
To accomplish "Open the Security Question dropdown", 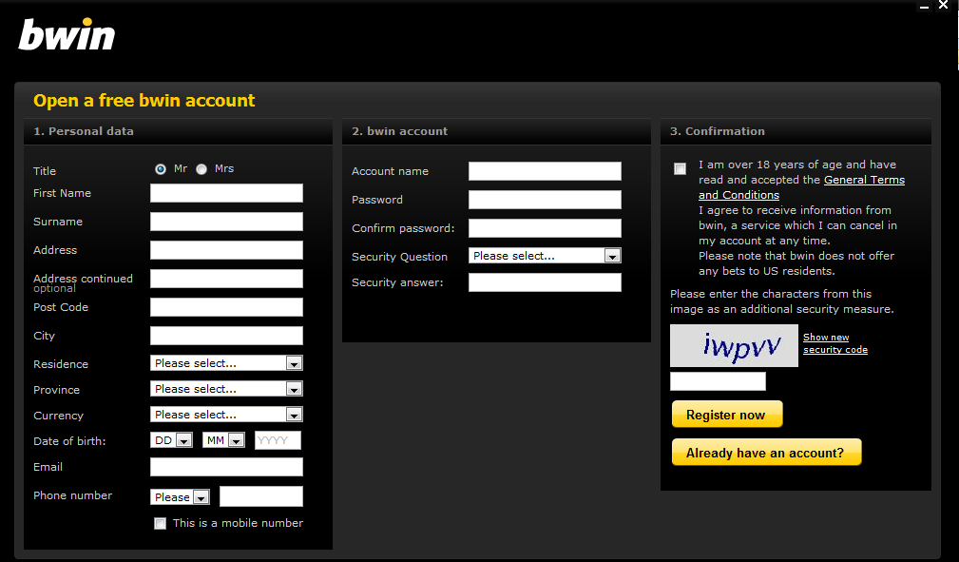I will 613,255.
